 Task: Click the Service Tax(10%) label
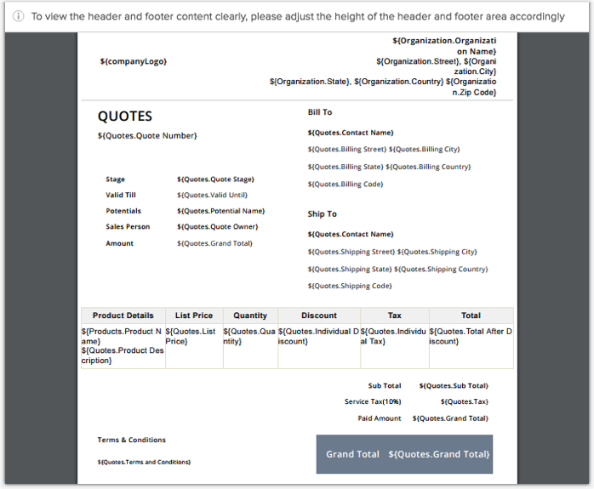[x=373, y=402]
